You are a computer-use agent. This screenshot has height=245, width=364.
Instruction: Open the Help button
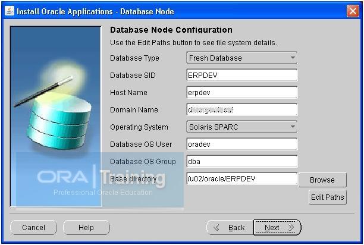tap(86, 227)
